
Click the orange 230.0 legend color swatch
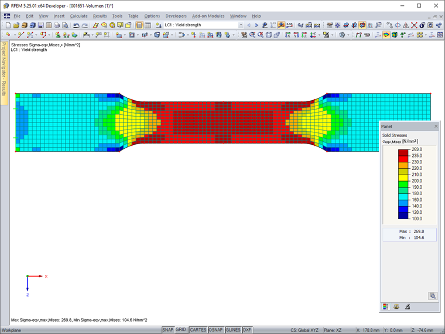[x=403, y=165]
